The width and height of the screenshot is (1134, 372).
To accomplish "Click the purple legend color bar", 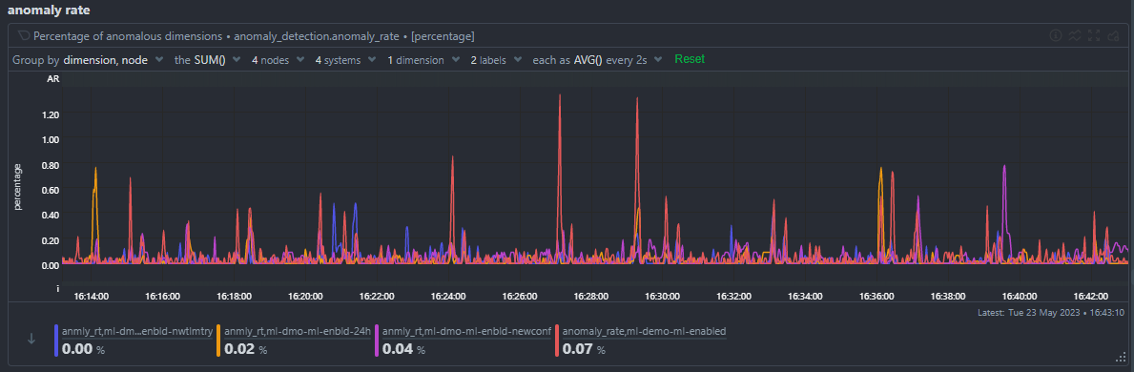I will 376,341.
